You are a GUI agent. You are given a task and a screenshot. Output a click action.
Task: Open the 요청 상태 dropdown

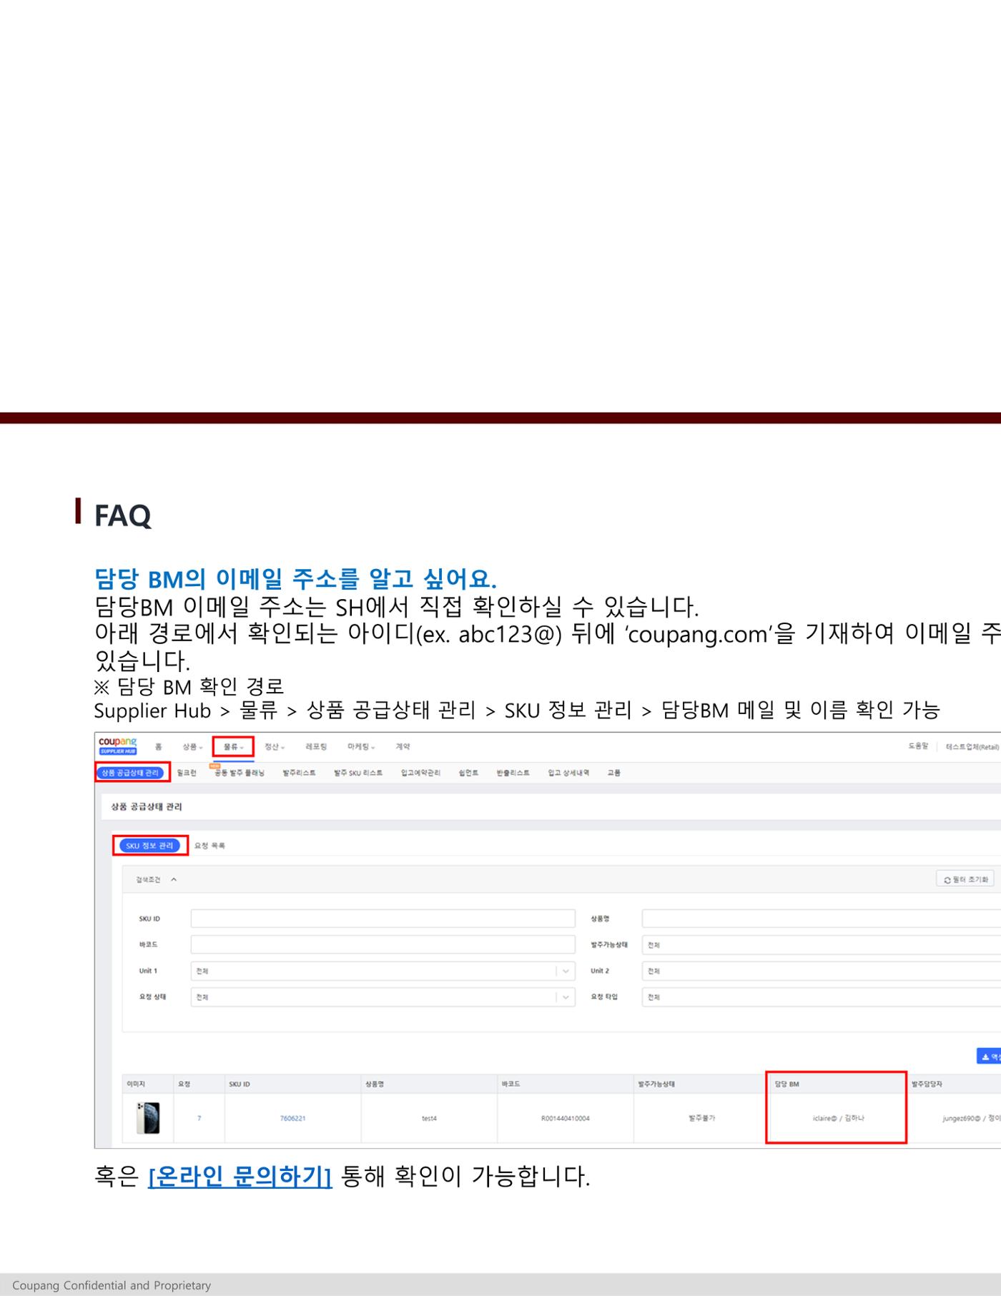point(383,996)
